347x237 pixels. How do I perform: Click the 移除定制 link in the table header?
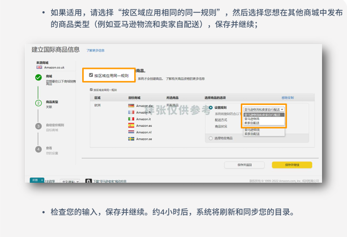tap(288, 98)
